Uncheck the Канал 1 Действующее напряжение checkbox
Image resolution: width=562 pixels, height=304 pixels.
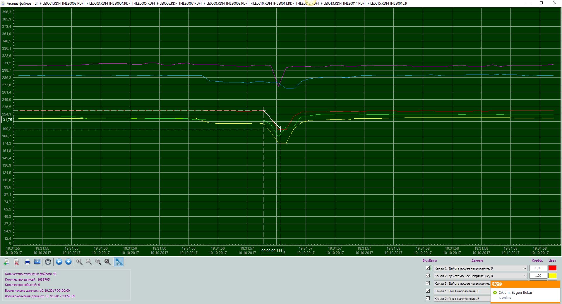(428, 268)
